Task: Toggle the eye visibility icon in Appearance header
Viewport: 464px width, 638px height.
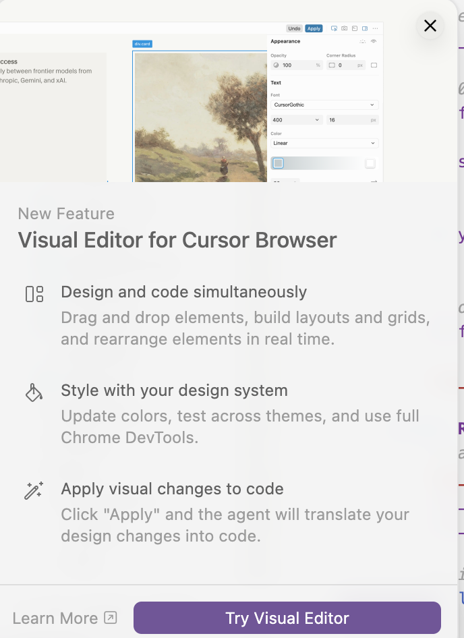Action: pos(374,41)
